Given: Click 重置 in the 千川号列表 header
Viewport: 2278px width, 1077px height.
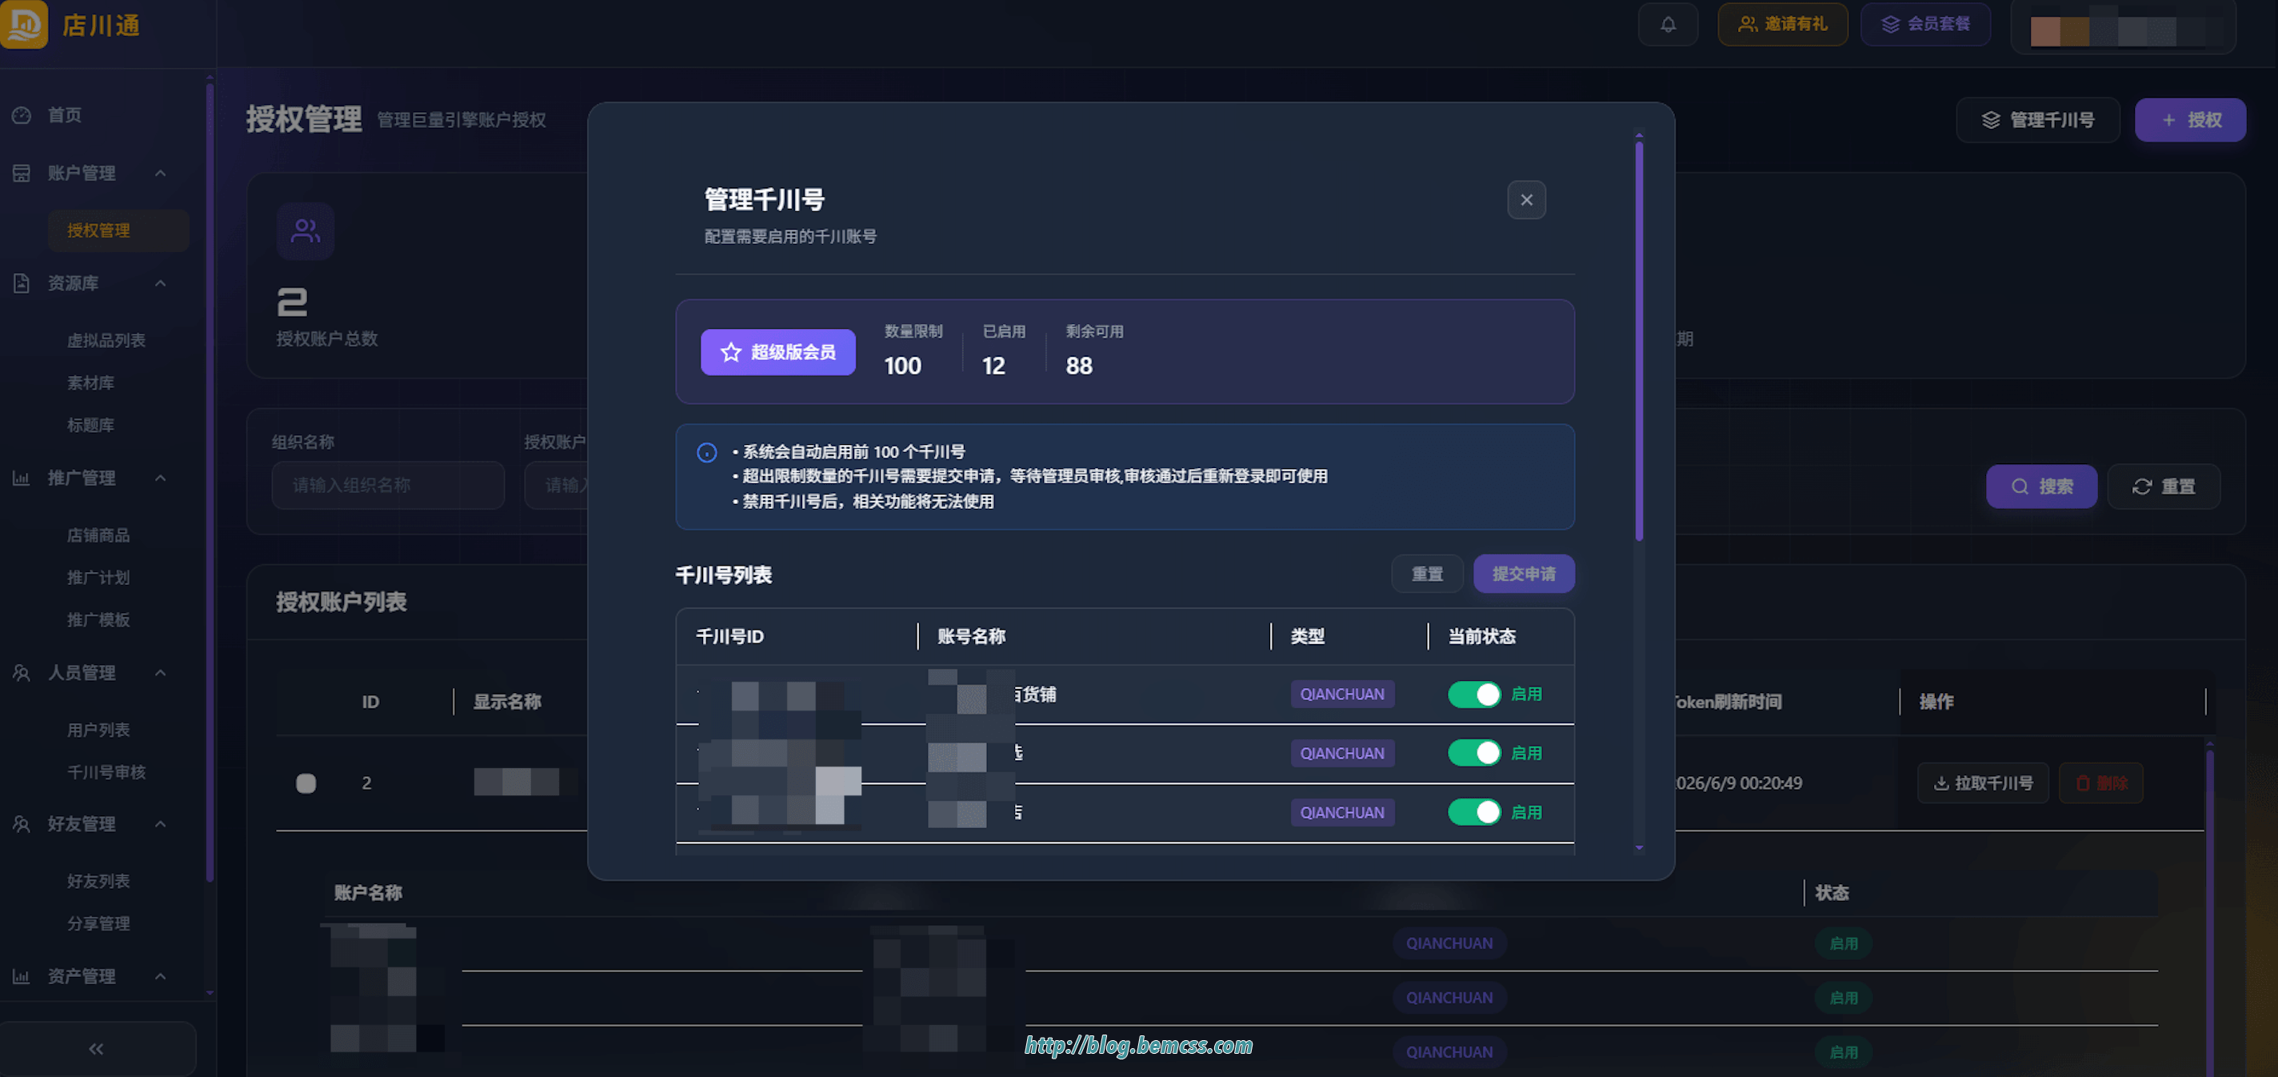Looking at the screenshot, I should (1426, 575).
